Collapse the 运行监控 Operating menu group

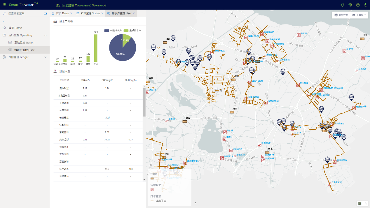pos(46,35)
